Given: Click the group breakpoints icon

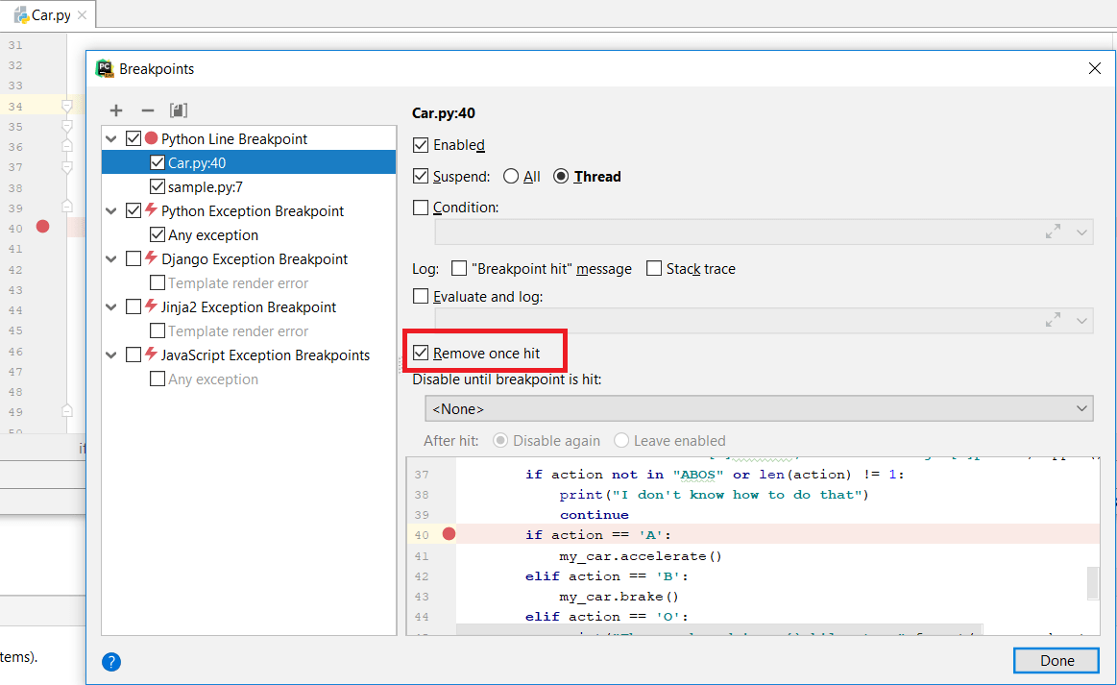Looking at the screenshot, I should (179, 110).
